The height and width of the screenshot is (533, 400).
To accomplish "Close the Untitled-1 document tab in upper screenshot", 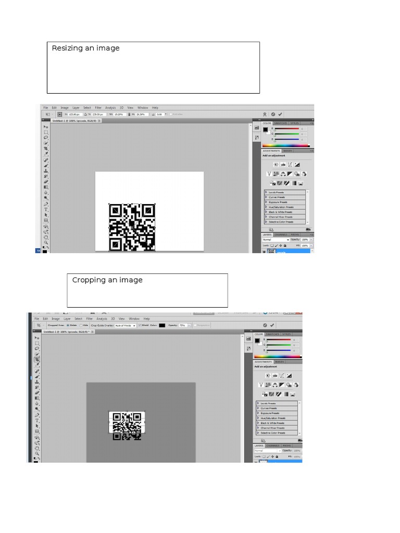I will click(x=99, y=121).
